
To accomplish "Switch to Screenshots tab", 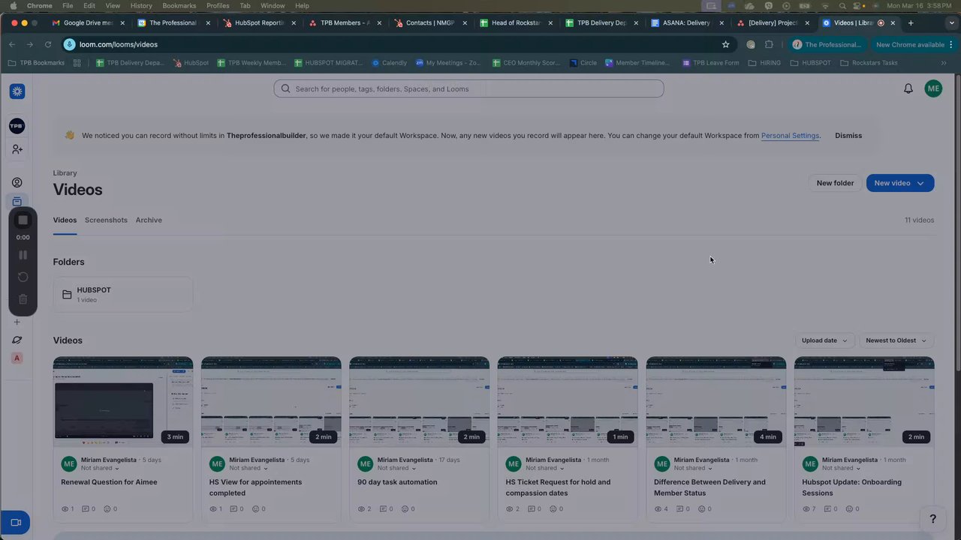I will [x=106, y=220].
